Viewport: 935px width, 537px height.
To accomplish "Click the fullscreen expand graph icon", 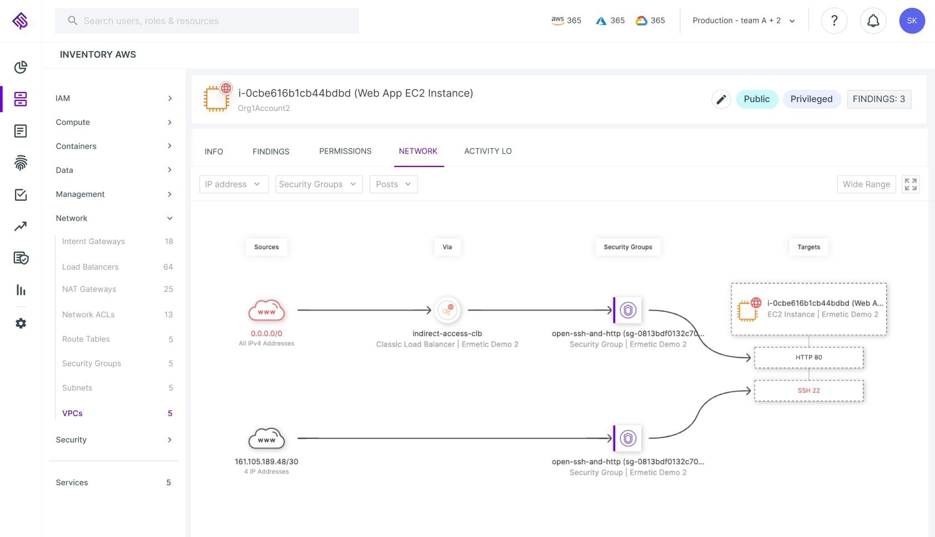I will pos(911,184).
